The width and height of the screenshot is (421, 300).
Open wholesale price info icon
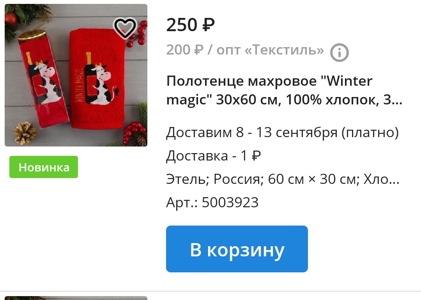339,52
